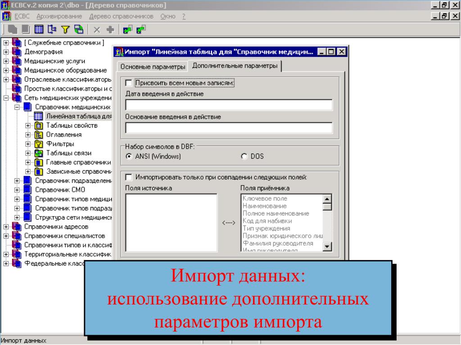Click the Зависимые справочники folder icon
461x345 pixels.
pos(39,171)
